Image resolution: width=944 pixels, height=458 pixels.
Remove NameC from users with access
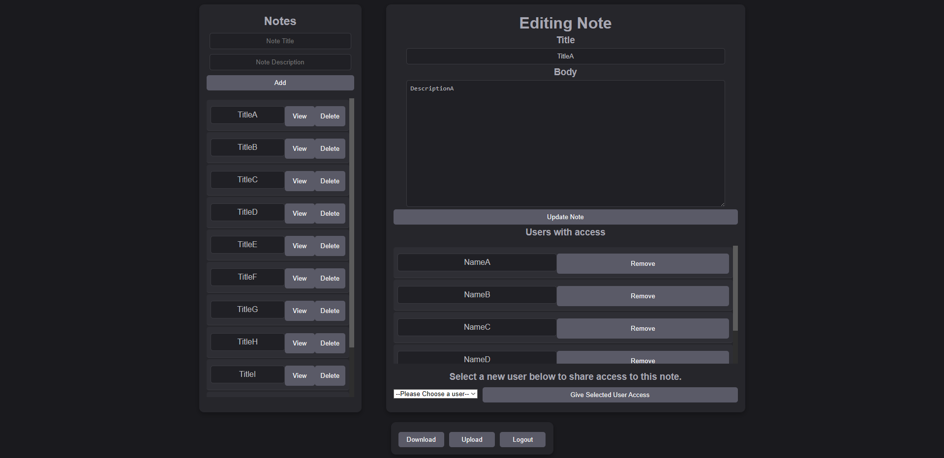(x=642, y=328)
